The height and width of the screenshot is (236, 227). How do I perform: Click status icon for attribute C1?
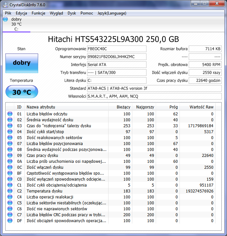click(10, 185)
